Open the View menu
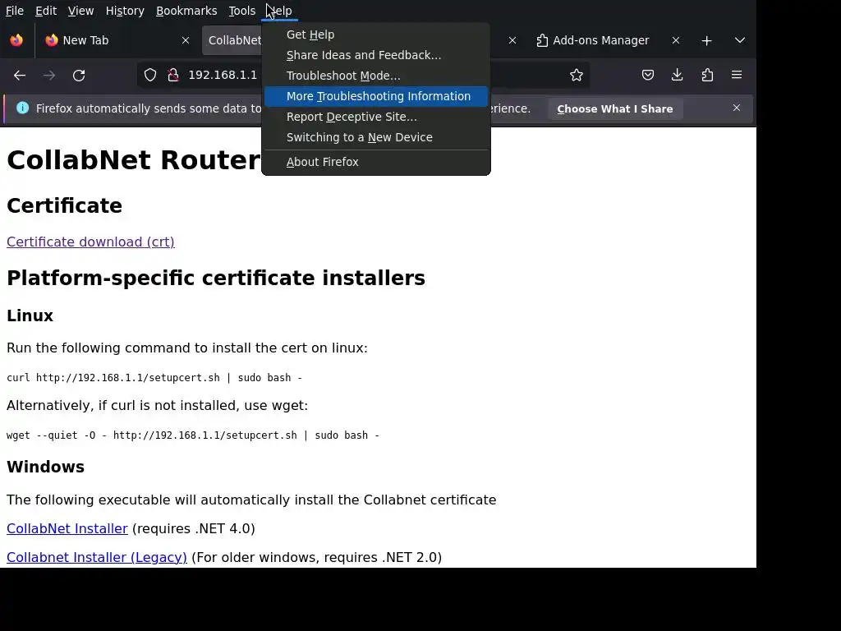 pyautogui.click(x=81, y=11)
